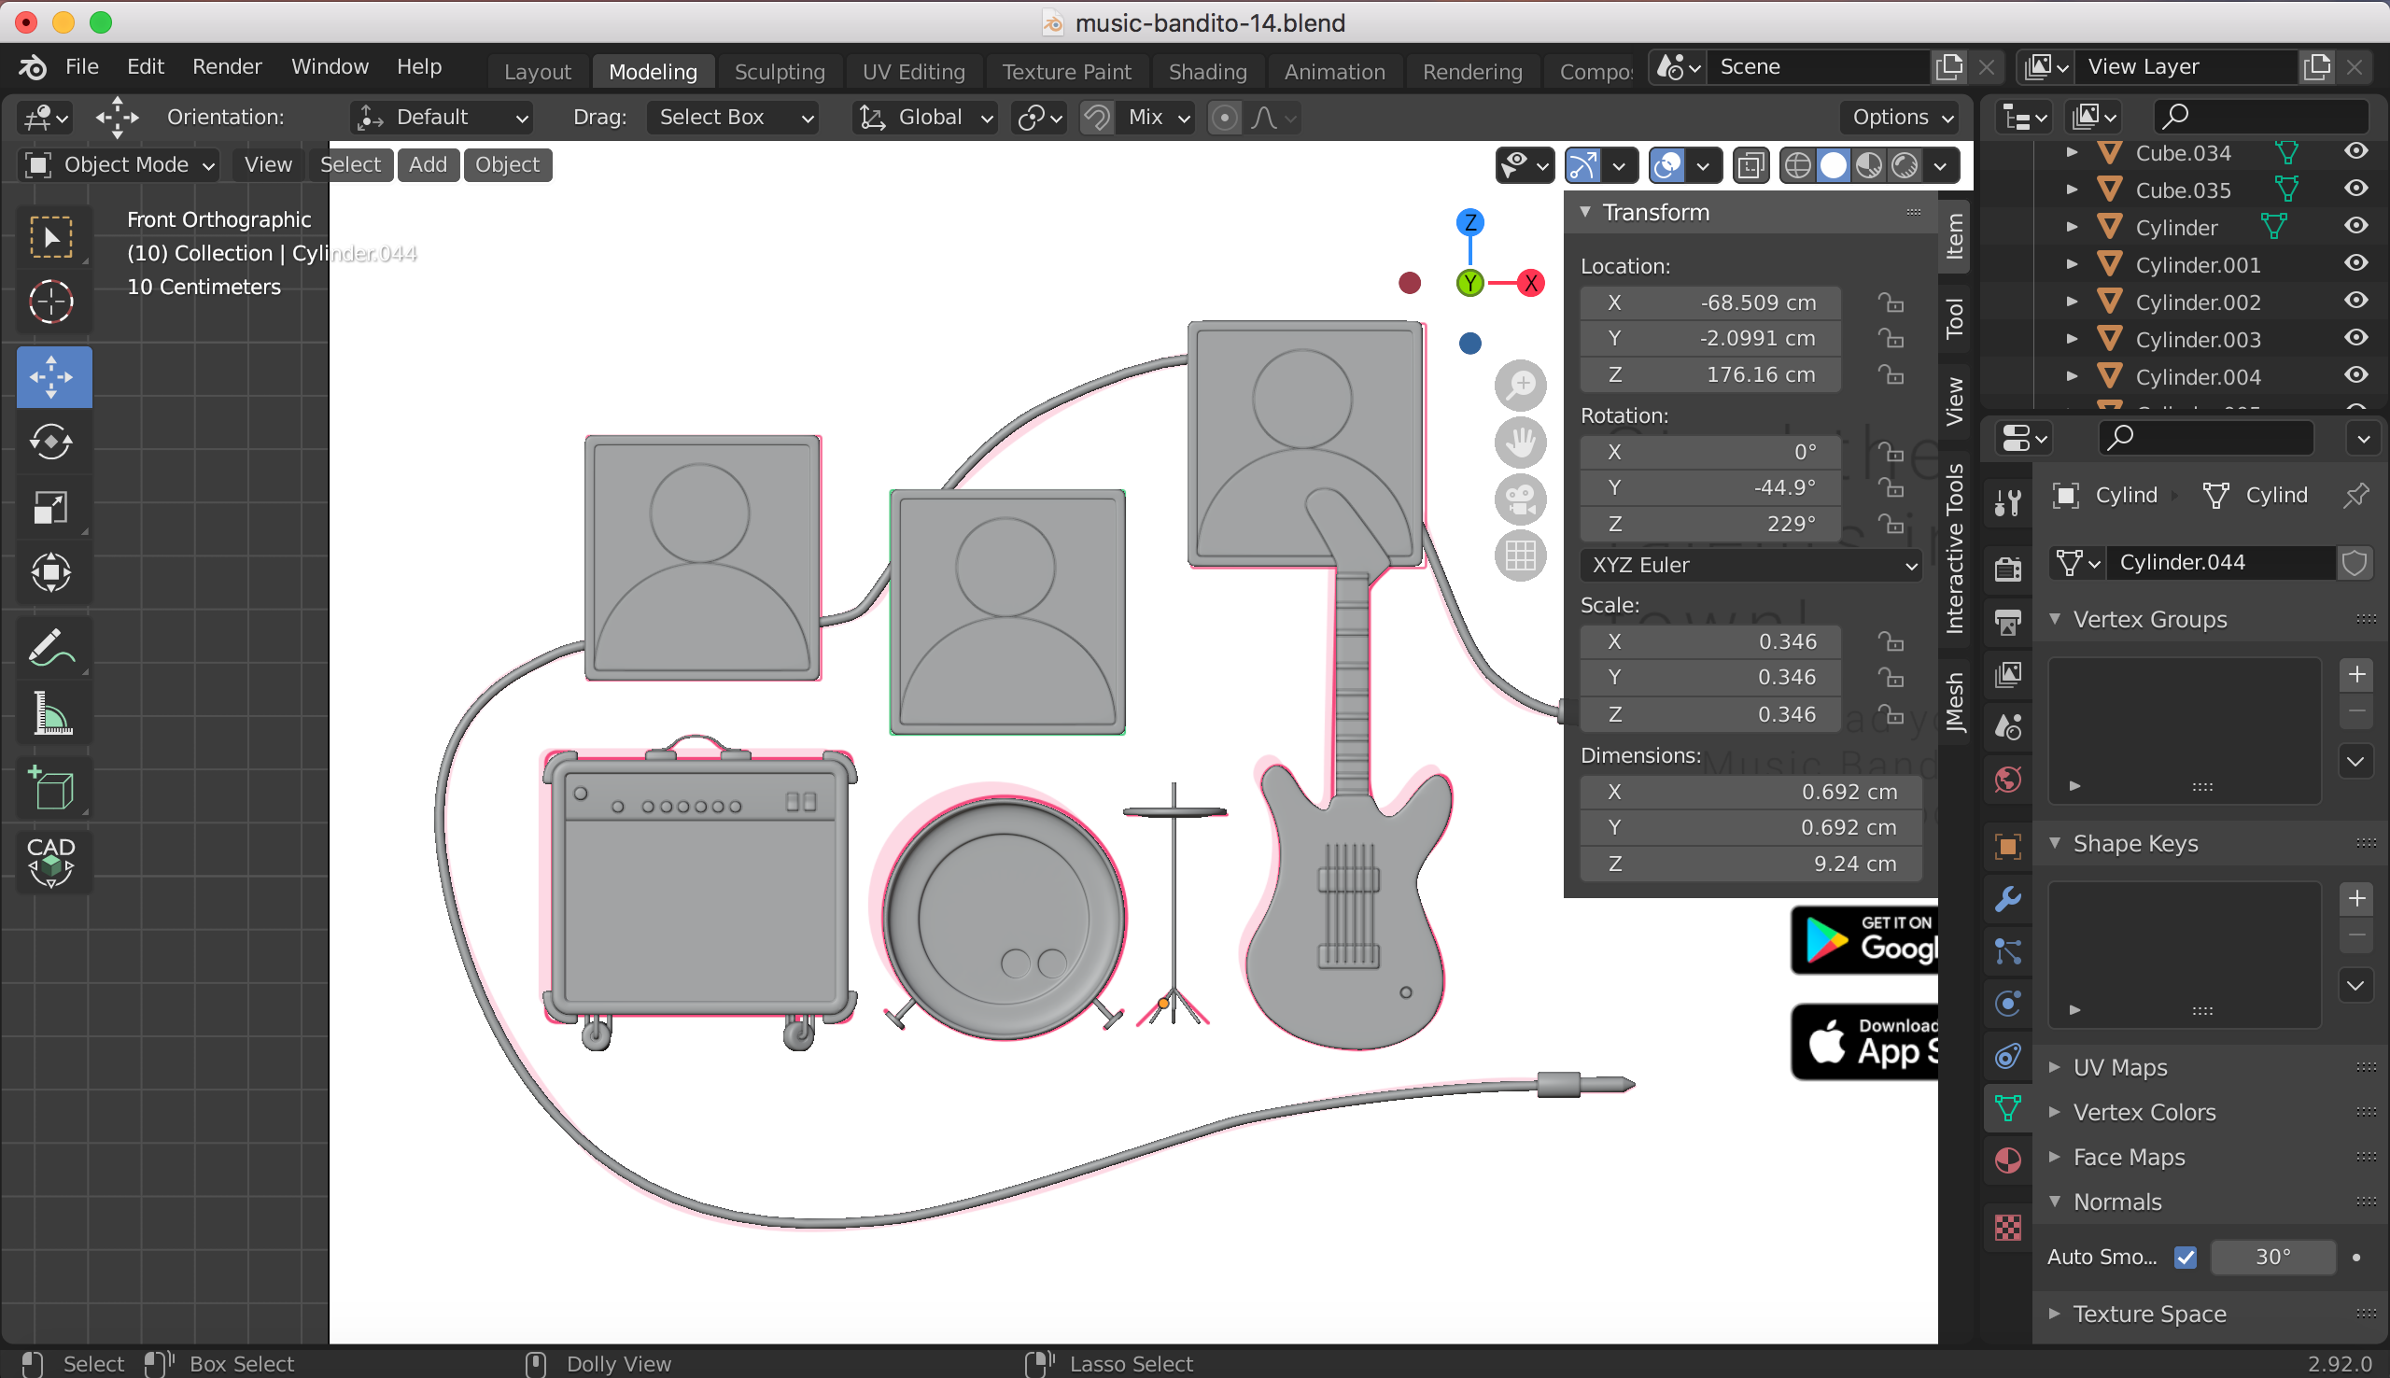
Task: Toggle camera view in viewport
Action: (x=1521, y=499)
